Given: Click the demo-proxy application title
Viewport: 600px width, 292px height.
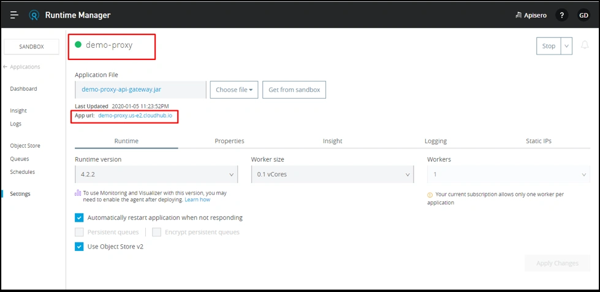Looking at the screenshot, I should (109, 45).
